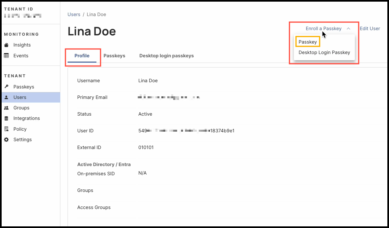Viewport: 389px width, 228px height.
Task: Click the External ID value 010101
Action: 146,147
